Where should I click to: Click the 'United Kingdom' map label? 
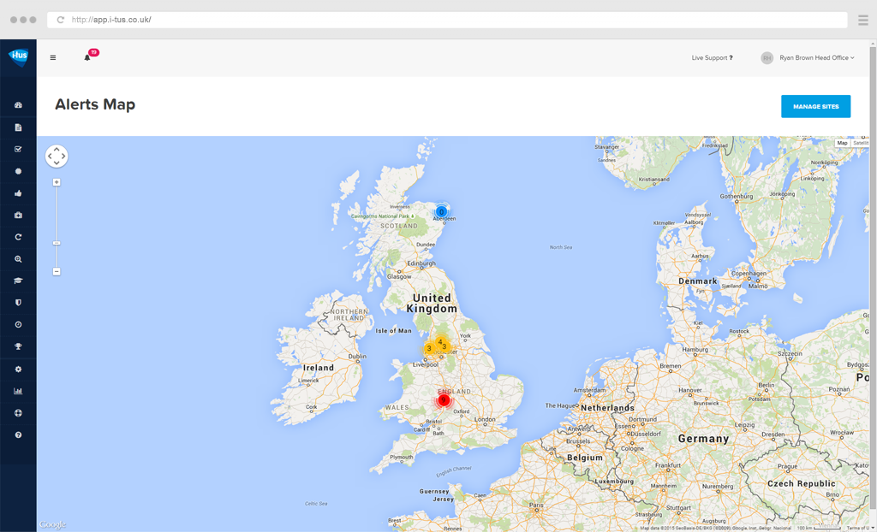[x=432, y=303]
